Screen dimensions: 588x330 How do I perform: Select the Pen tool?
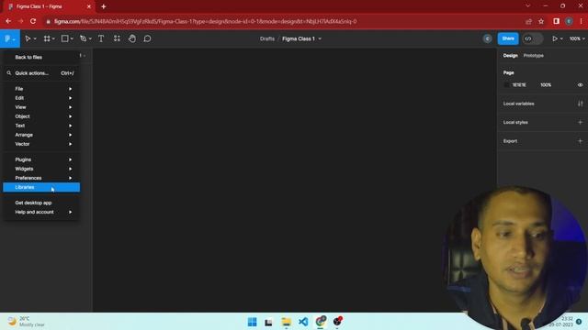pyautogui.click(x=83, y=38)
